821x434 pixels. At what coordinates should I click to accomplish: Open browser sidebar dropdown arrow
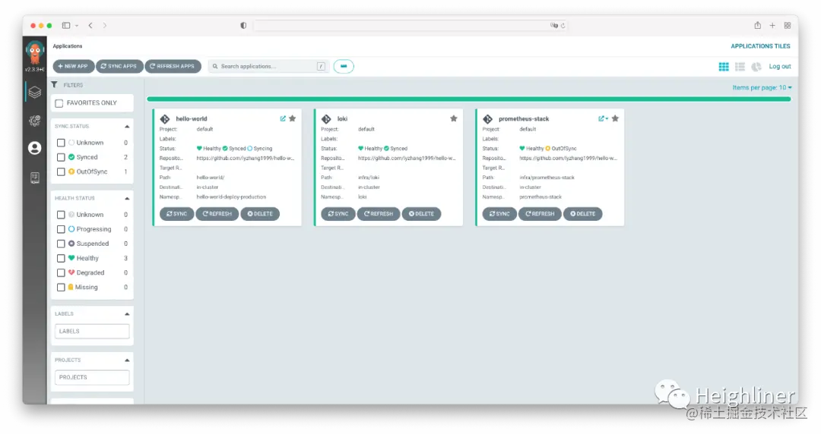coord(77,25)
